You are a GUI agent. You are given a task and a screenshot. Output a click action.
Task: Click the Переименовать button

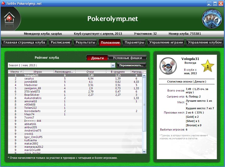coord(131,65)
